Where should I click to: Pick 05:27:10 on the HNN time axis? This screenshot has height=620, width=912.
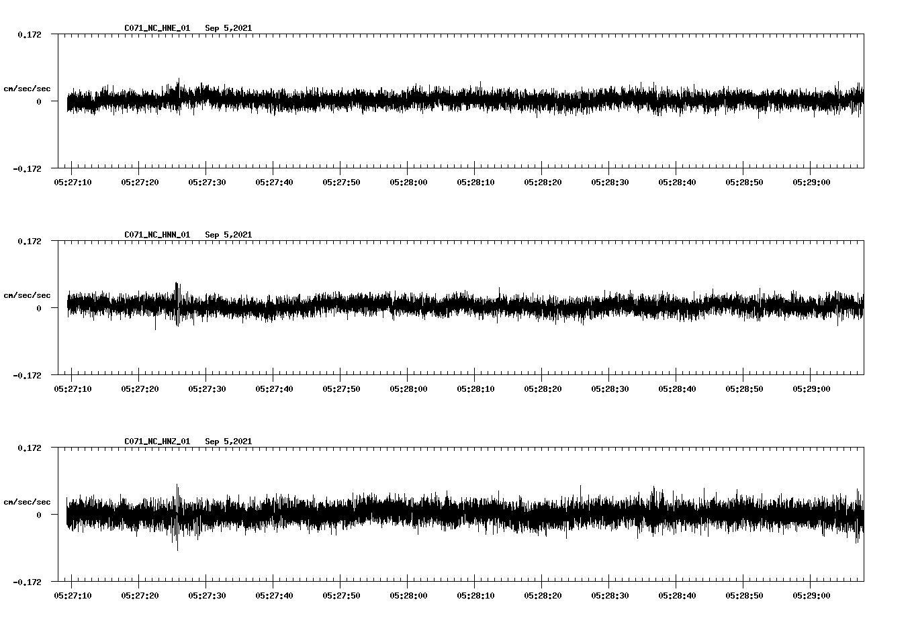coord(73,389)
